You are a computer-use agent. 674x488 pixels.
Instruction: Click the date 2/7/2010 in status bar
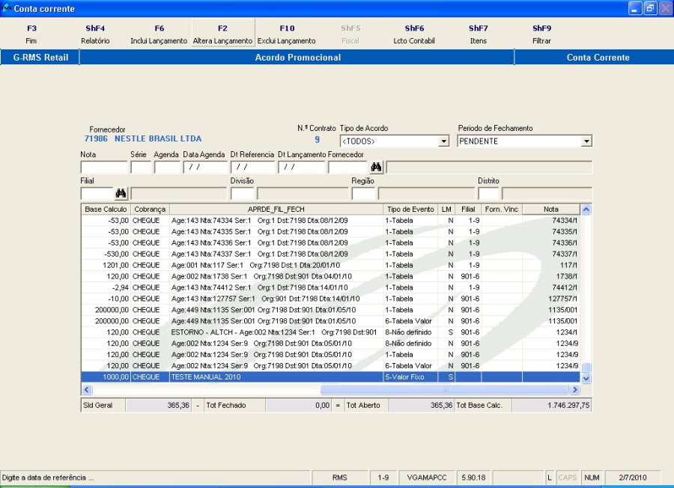(632, 478)
